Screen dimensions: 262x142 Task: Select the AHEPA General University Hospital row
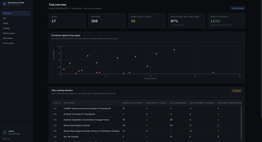click(146, 109)
